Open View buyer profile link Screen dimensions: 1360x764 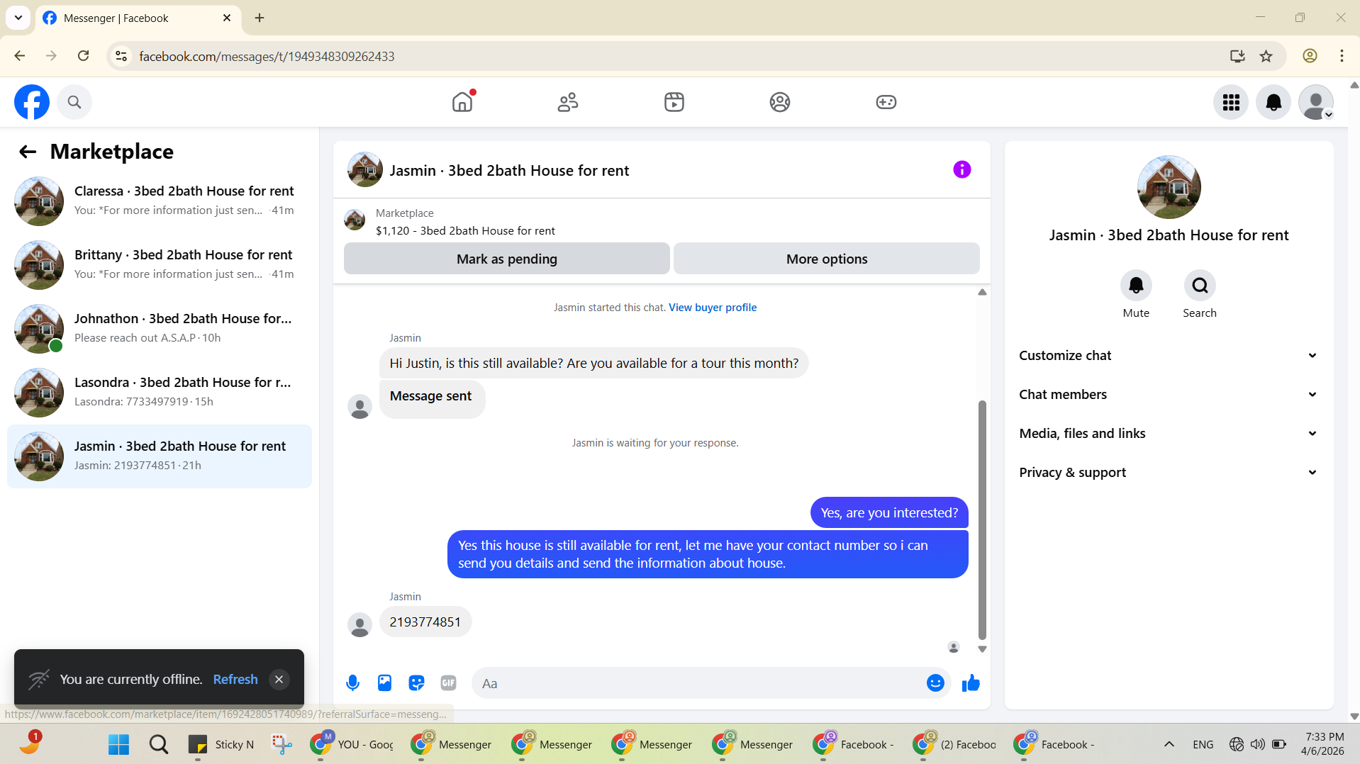coord(713,308)
